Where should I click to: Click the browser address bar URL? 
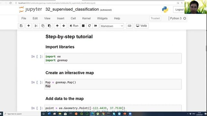click(x=57, y=3)
